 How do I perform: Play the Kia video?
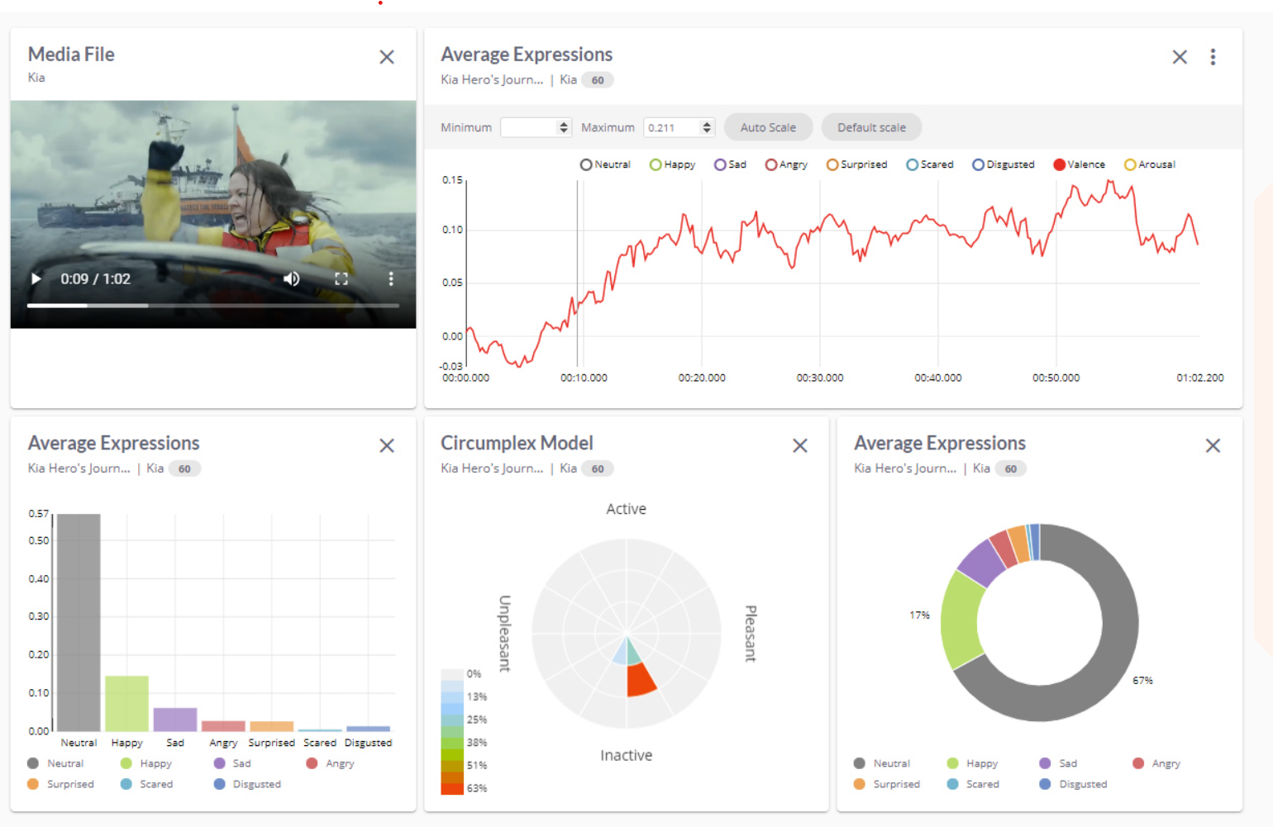coord(36,279)
